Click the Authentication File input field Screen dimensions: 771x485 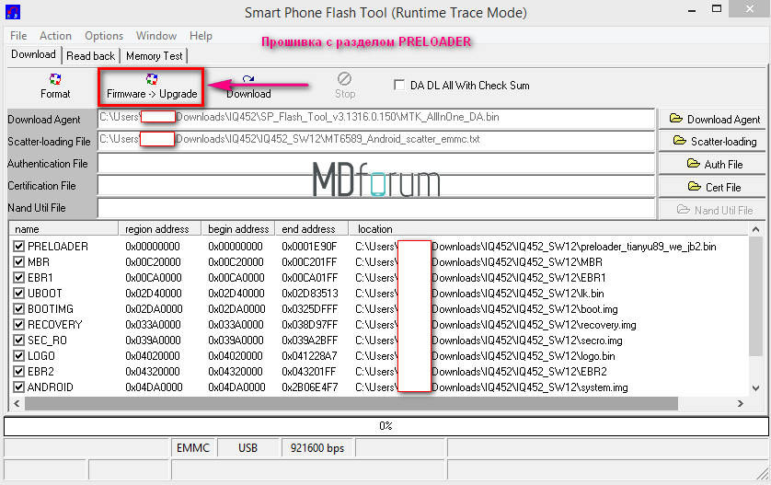376,163
